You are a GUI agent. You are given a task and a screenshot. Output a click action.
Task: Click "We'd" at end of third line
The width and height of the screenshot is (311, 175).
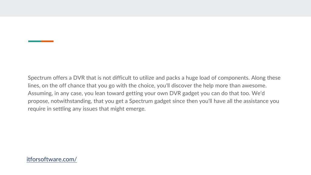[x=258, y=93]
